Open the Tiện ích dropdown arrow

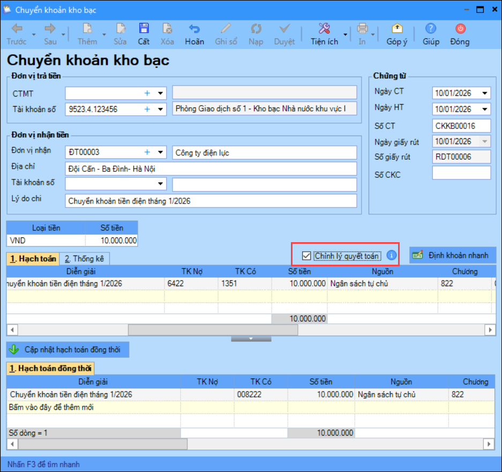tap(346, 35)
